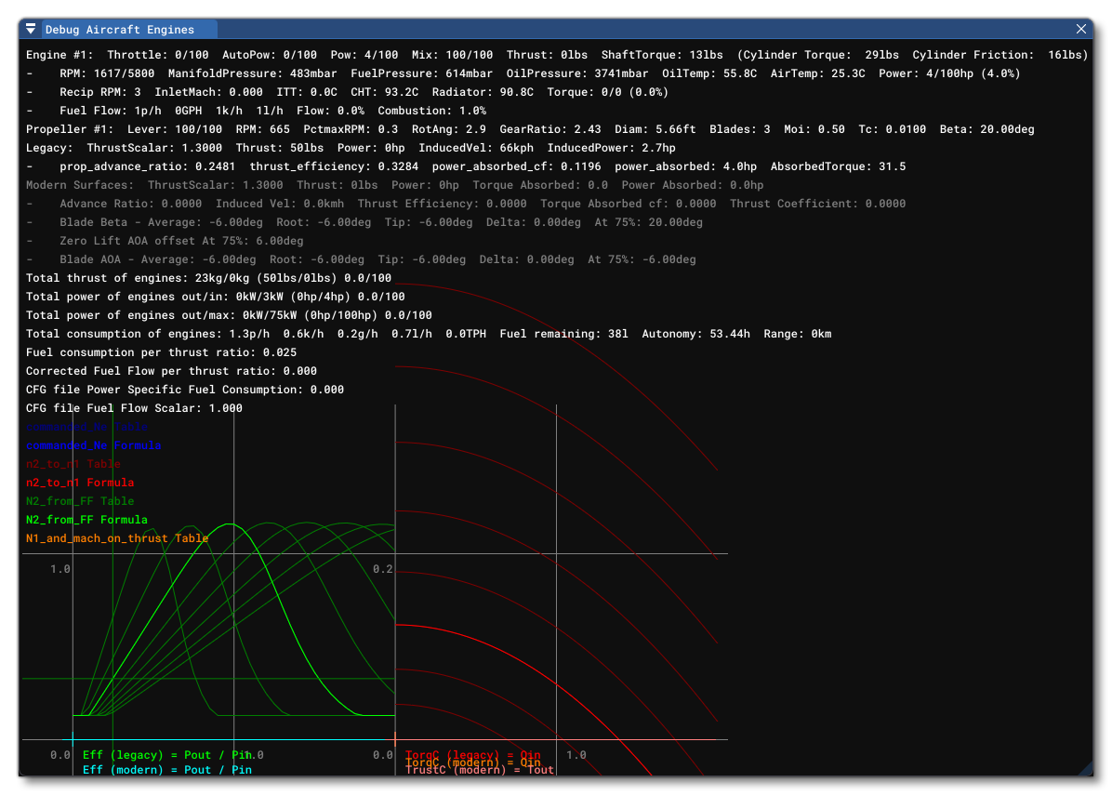Toggle the N1_and_mach_on_thrust Table display
Viewport: 1112px width, 795px height.
[x=116, y=538]
